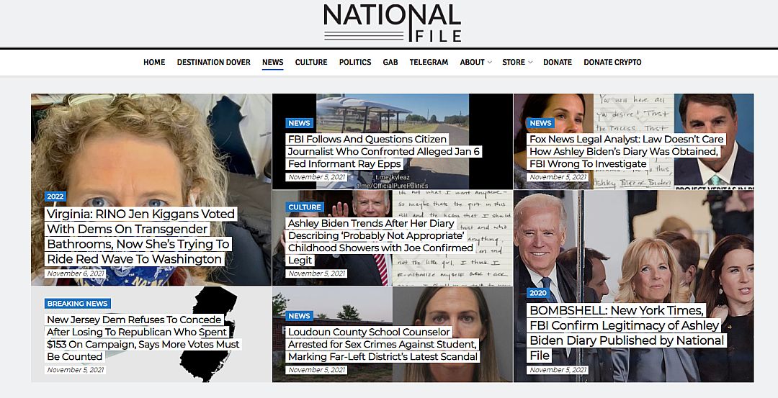Open the CULTURE section
This screenshot has height=398, width=778.
click(311, 62)
